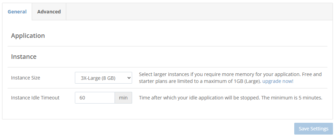Click the 'min' unit label beside timeout
This screenshot has height=139, width=335.
[x=123, y=98]
